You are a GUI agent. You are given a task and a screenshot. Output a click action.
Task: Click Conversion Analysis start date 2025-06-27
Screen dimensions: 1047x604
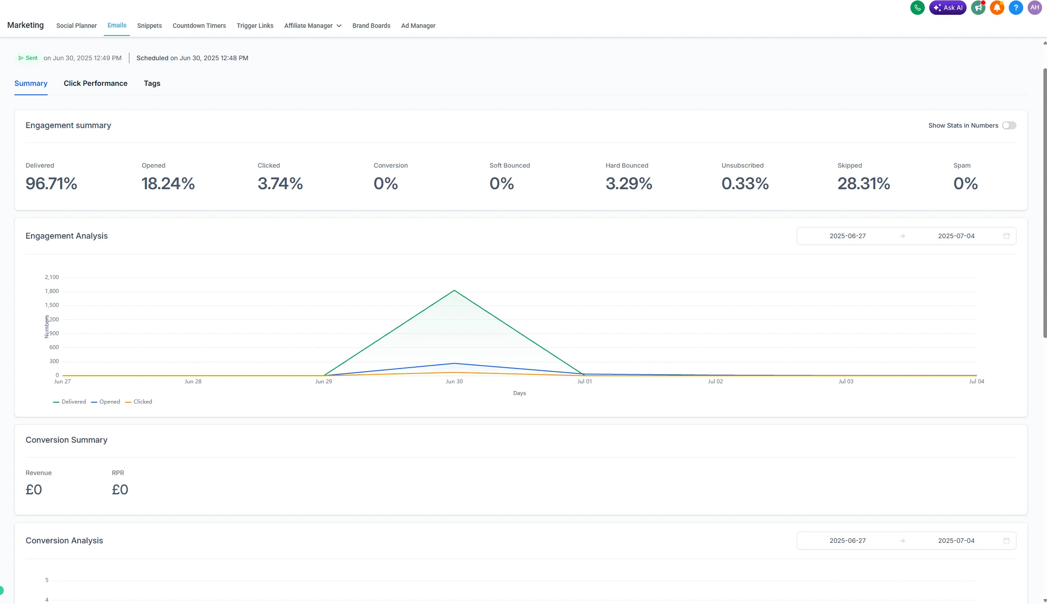pos(847,541)
